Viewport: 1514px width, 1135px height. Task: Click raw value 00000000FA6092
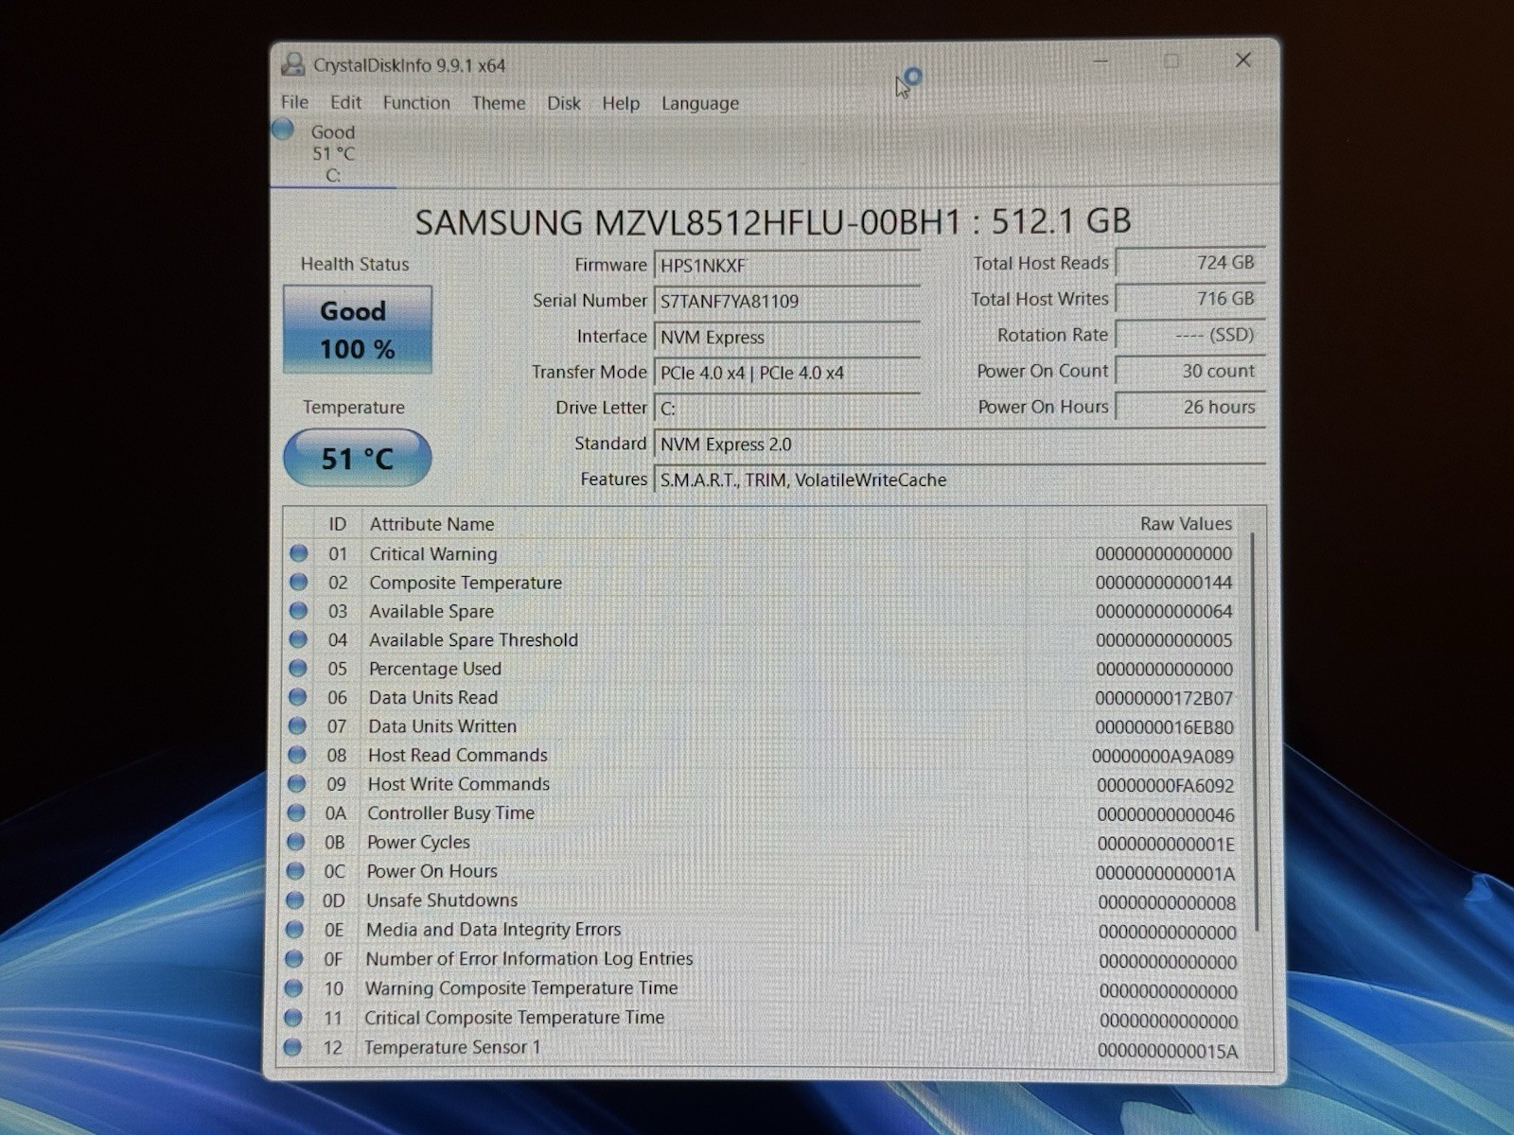(x=1166, y=785)
